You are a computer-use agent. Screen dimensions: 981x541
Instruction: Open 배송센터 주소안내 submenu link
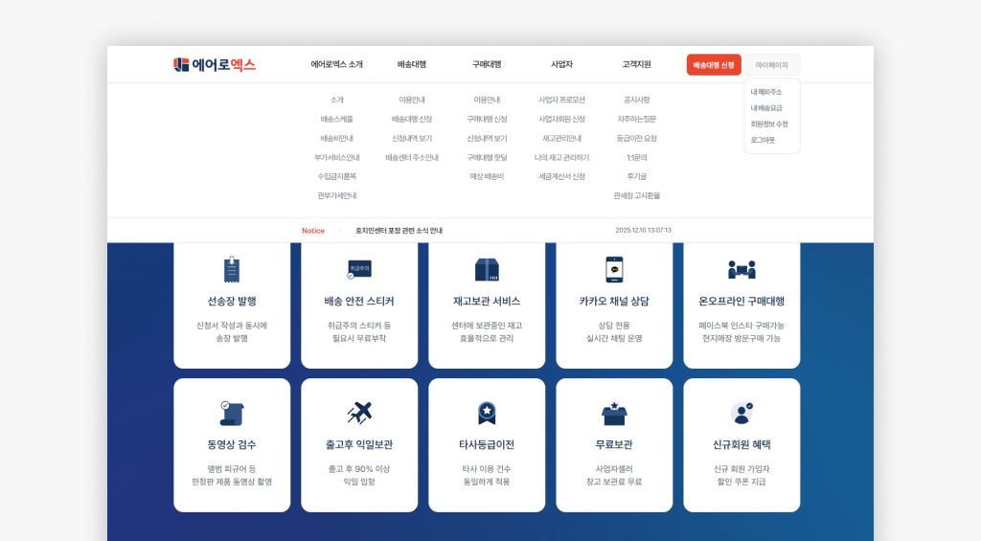pyautogui.click(x=412, y=158)
